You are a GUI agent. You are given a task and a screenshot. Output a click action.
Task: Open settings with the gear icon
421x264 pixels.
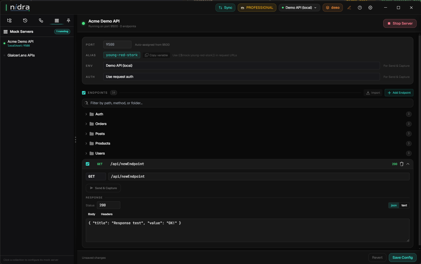click(x=370, y=8)
